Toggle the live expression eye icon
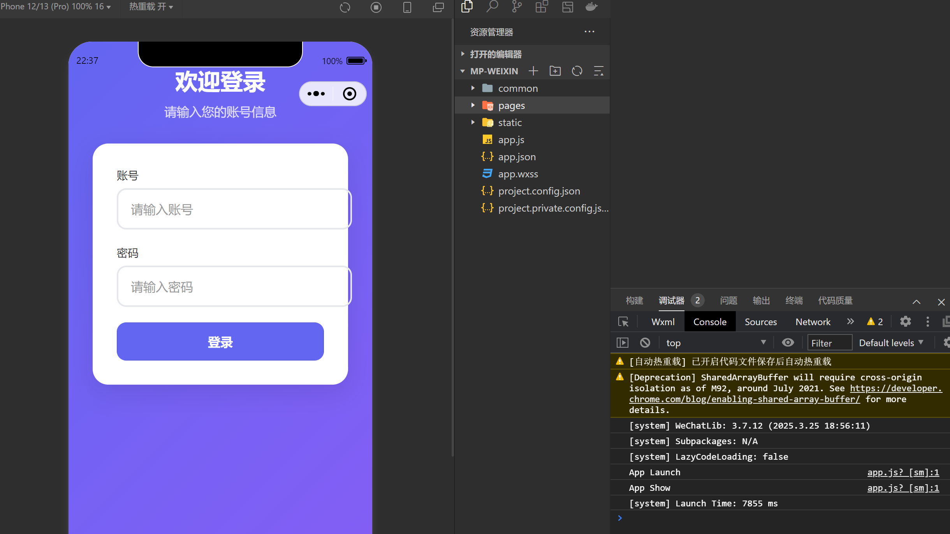This screenshot has width=950, height=534. pyautogui.click(x=788, y=342)
